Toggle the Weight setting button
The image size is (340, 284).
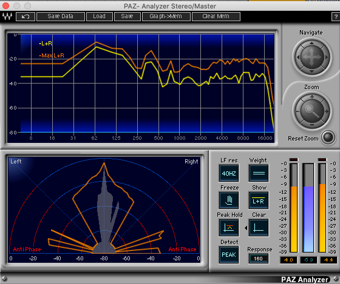click(x=259, y=173)
